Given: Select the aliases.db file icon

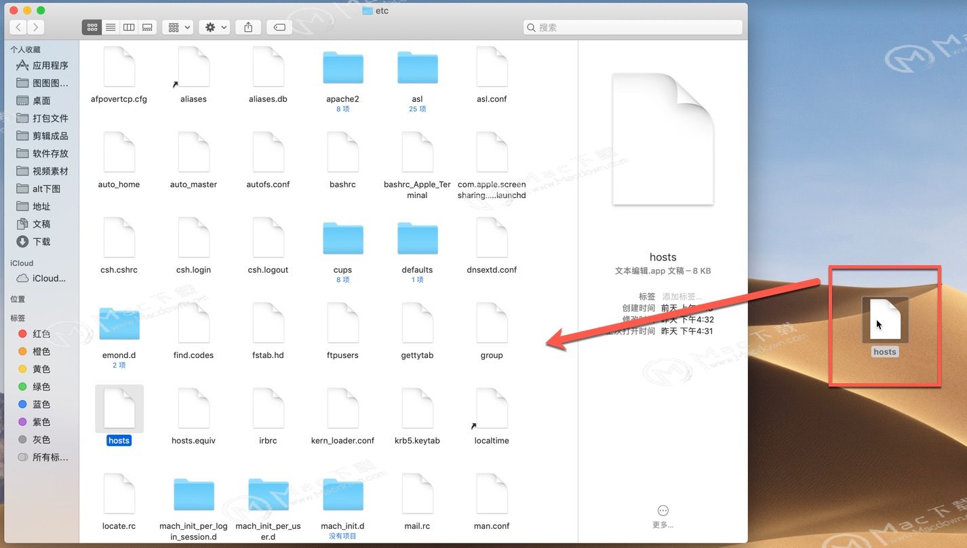Looking at the screenshot, I should coord(268,67).
